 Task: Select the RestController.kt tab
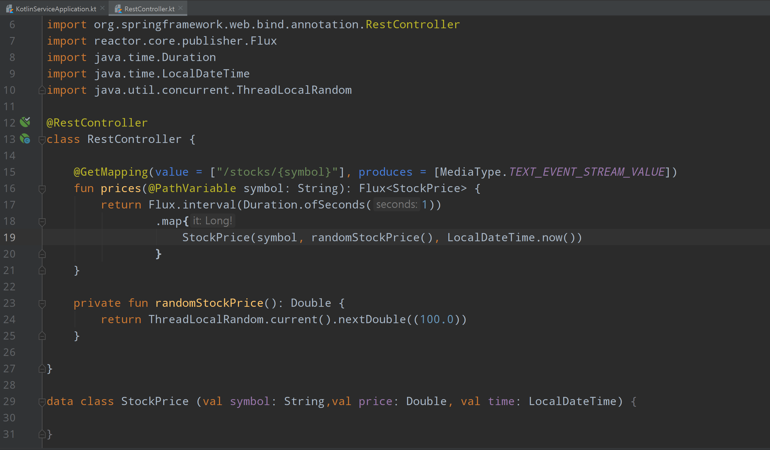[x=149, y=9]
